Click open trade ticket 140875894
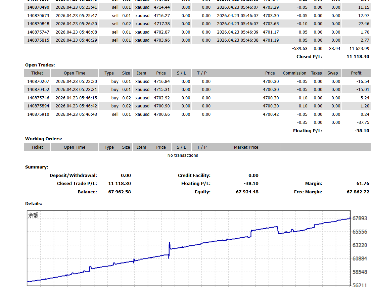Image resolution: width=373 pixels, height=287 pixels. (x=38, y=106)
